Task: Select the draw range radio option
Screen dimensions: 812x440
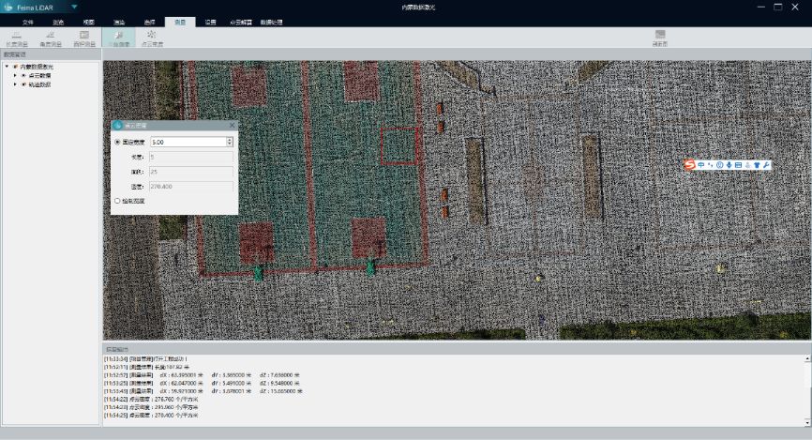Action: tap(117, 201)
